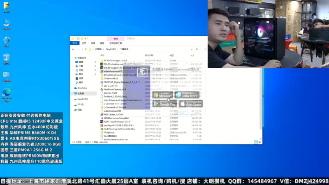Viewport: 329px width, 185px height.
Task: Open the 文件 ribbon menu
Action: [75, 43]
